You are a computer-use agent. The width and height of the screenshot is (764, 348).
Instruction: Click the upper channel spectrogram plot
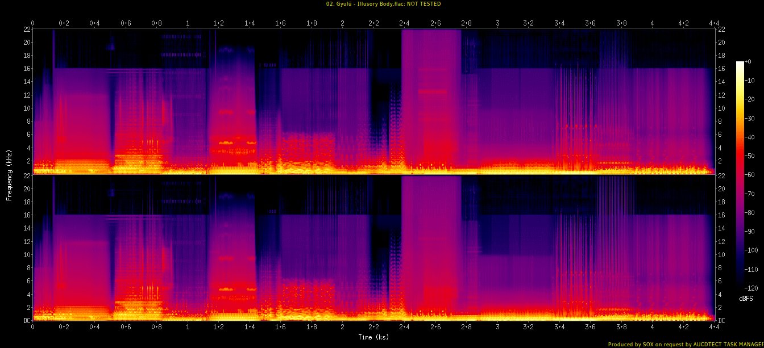[x=373, y=101]
